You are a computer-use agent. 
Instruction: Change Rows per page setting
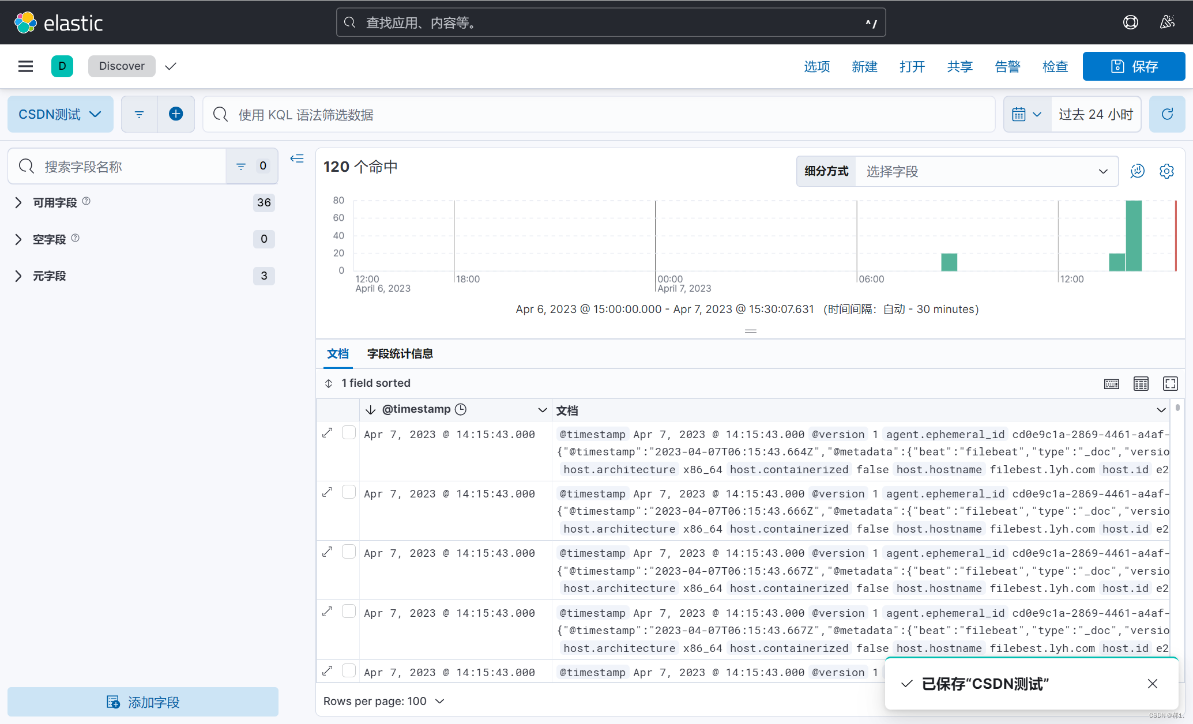pos(383,701)
